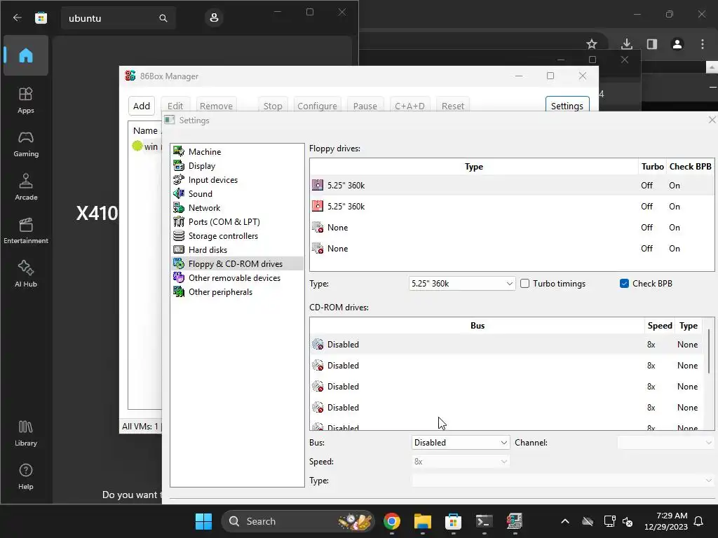Screen dimensions: 718x538
Task: Toggle Chrome side panel icon
Action: click(x=651, y=44)
